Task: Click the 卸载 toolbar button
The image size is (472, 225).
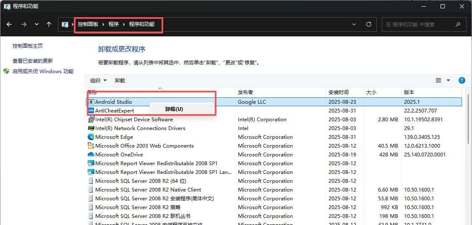Action: tap(120, 80)
